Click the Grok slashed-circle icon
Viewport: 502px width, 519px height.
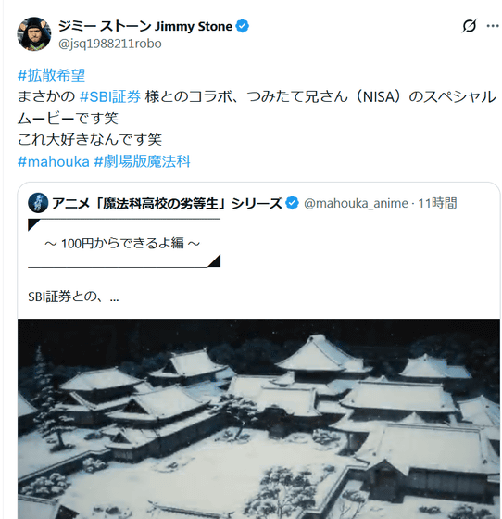tap(469, 26)
